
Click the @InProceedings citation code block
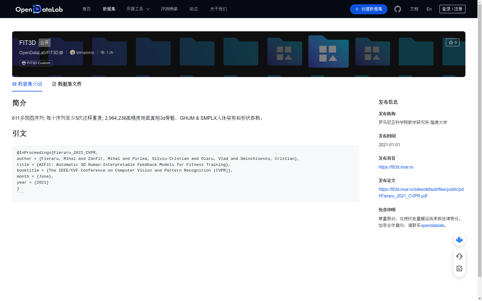[186, 173]
